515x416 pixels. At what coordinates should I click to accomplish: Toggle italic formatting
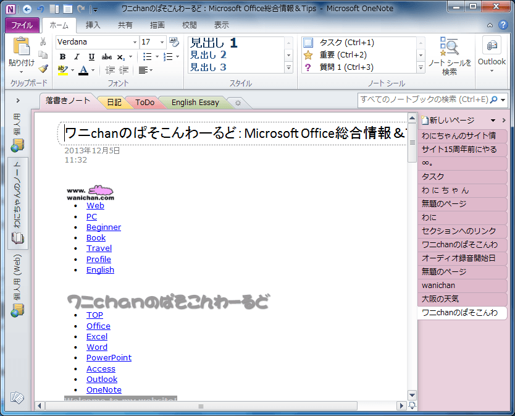point(77,57)
